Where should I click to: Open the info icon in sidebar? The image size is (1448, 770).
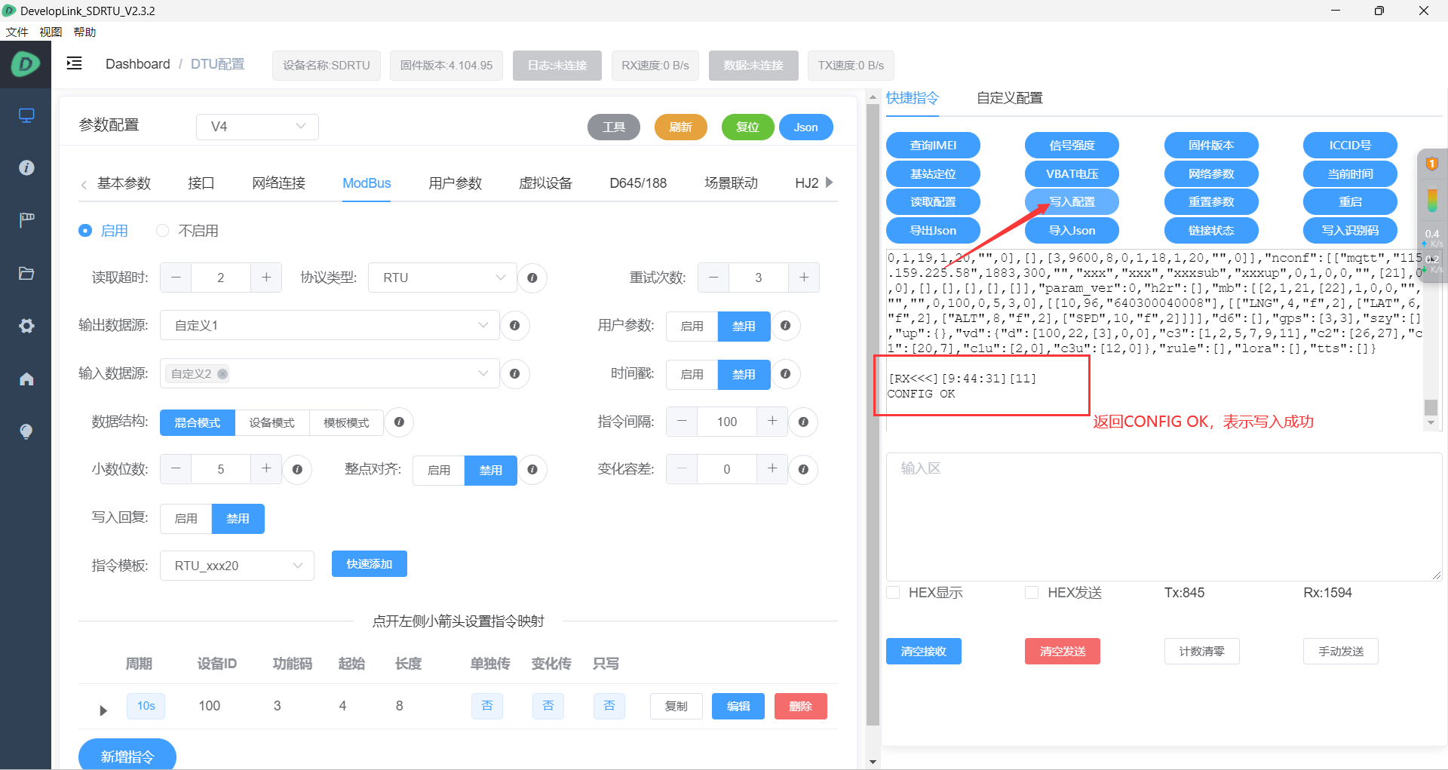[26, 167]
